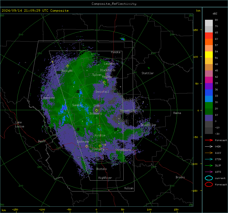
Task: Click the Sylvan city label
Action: (97, 75)
